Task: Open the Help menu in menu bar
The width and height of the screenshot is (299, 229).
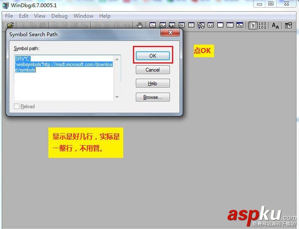Action: click(x=105, y=16)
